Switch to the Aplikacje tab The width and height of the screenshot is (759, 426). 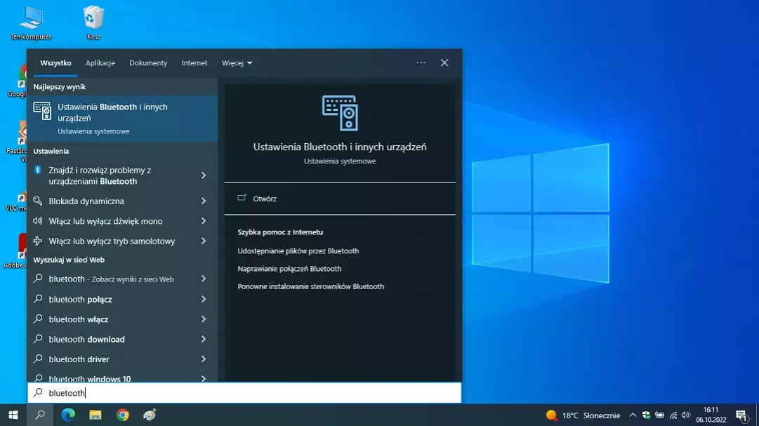pos(100,62)
